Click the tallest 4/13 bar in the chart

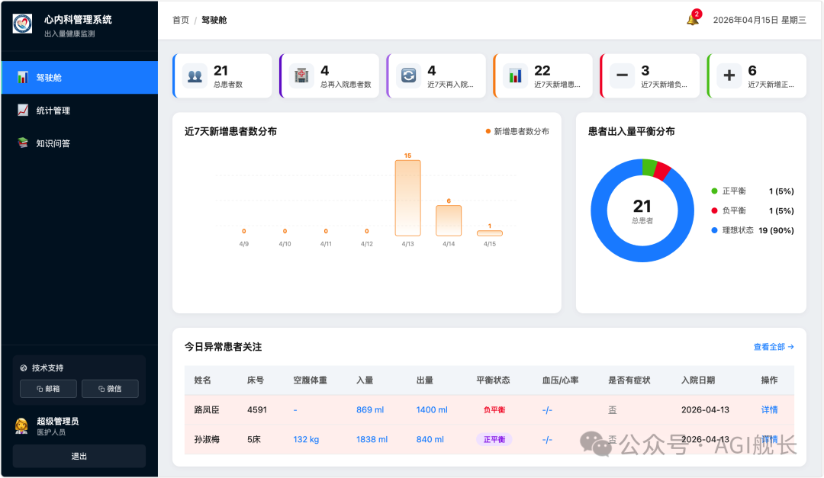coord(407,197)
